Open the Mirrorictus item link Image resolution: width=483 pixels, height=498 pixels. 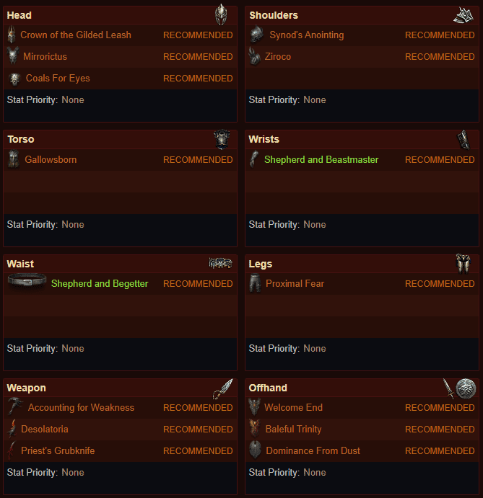click(x=45, y=56)
